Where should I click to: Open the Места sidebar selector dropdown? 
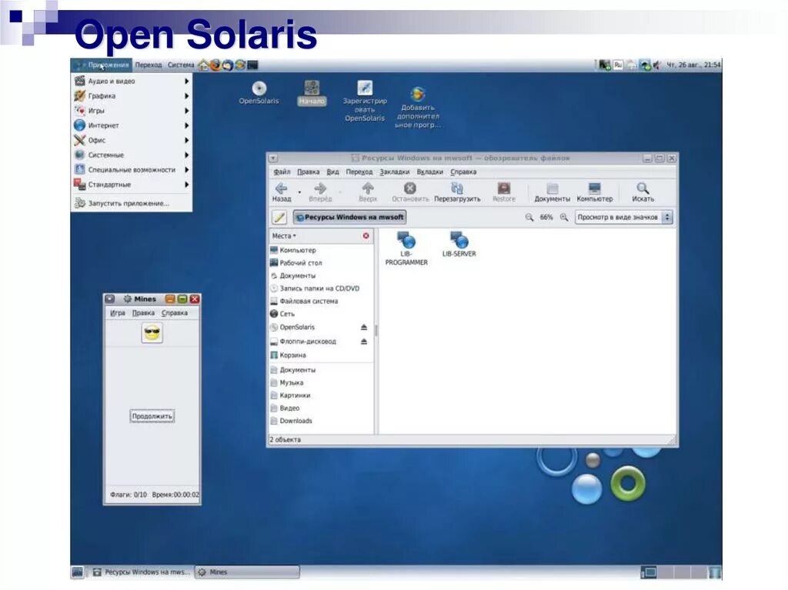pos(284,235)
